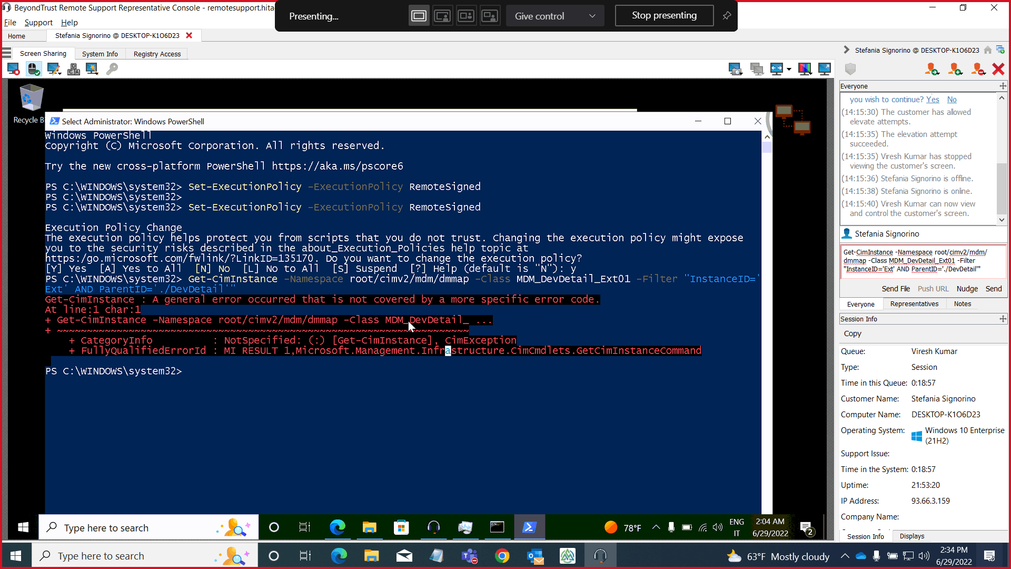Stop screen sharing with the monitor stop icon

click(13, 69)
